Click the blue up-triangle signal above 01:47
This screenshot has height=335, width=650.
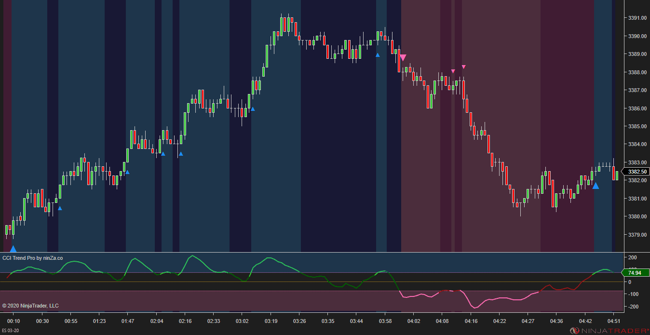127,172
